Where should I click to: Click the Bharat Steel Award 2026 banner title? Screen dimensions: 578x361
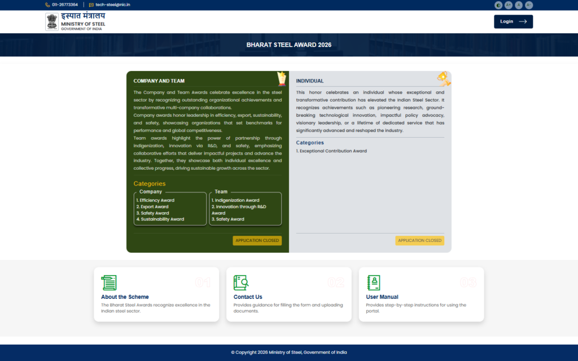289,45
